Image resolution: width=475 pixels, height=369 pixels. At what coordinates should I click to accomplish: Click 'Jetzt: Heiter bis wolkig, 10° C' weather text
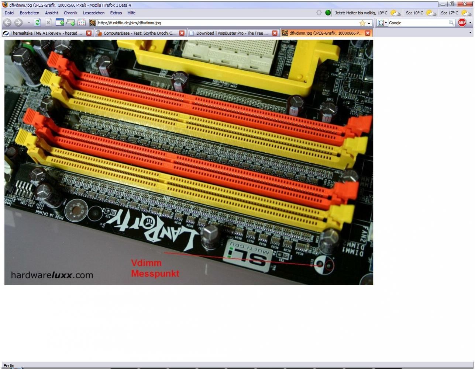(361, 13)
